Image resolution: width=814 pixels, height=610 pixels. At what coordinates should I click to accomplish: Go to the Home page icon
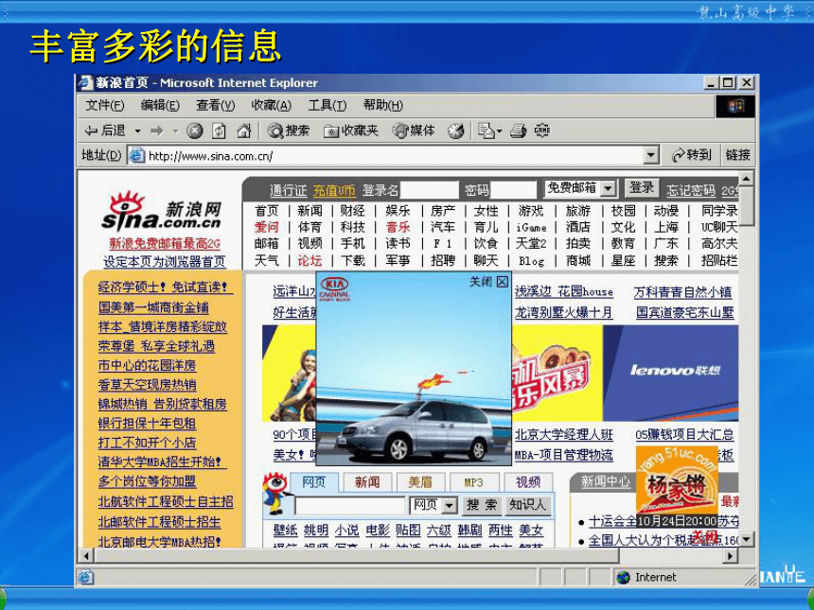tap(243, 131)
